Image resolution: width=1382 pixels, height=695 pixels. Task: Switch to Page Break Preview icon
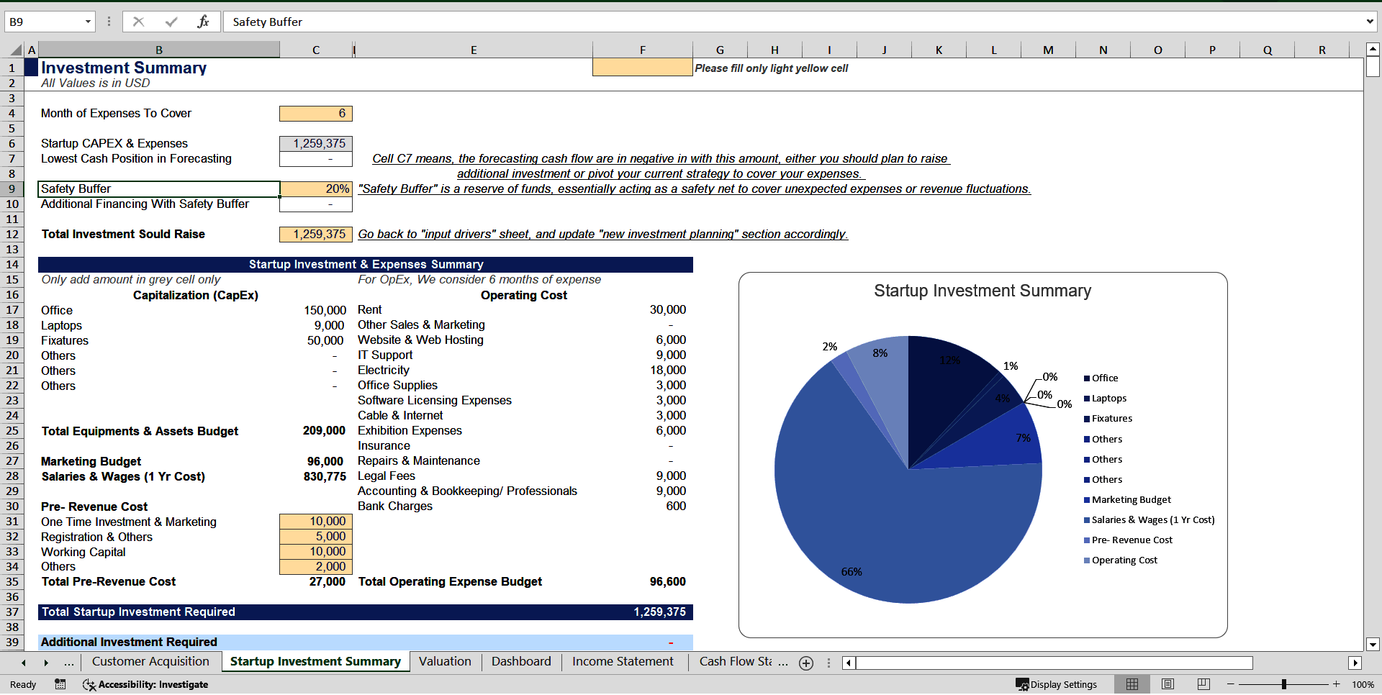(1203, 684)
